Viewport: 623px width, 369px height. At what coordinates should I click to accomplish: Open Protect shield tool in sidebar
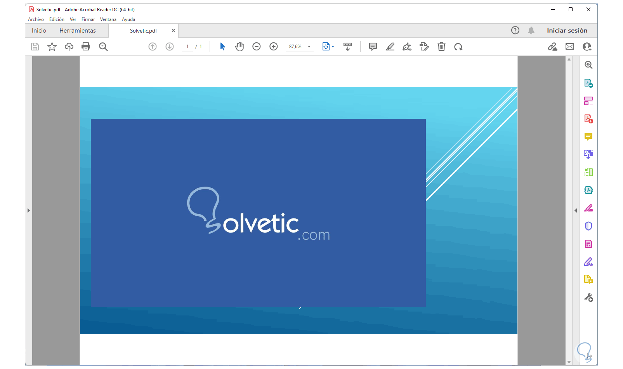coord(588,226)
